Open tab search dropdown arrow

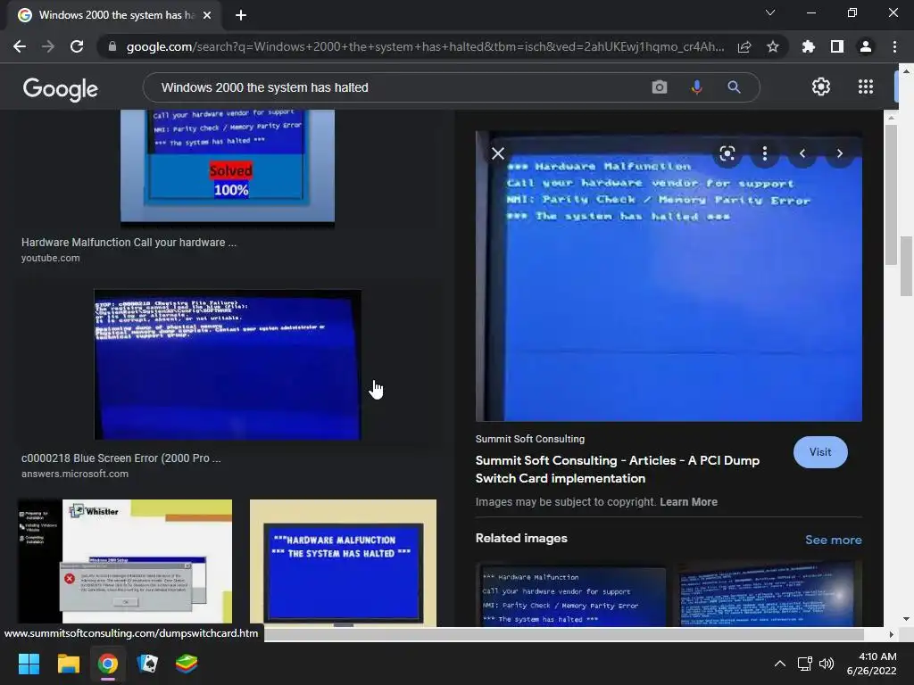770,12
